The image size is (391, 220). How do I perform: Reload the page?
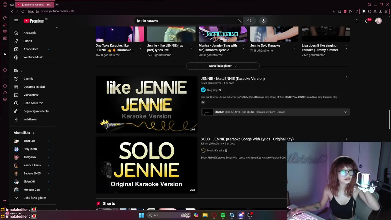coord(23,11)
